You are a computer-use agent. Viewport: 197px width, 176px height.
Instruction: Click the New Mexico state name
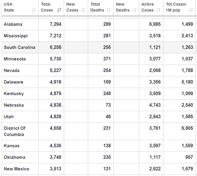click(17, 169)
